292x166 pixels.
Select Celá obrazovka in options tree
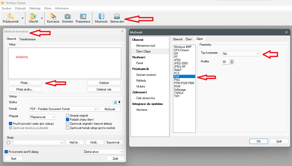click(145, 98)
